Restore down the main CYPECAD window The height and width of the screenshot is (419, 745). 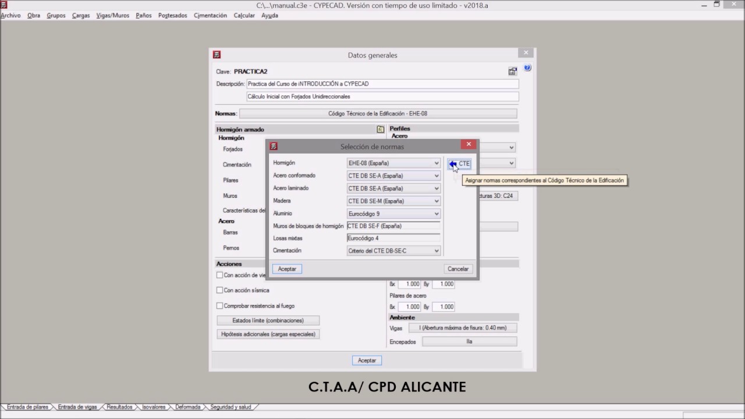716,5
